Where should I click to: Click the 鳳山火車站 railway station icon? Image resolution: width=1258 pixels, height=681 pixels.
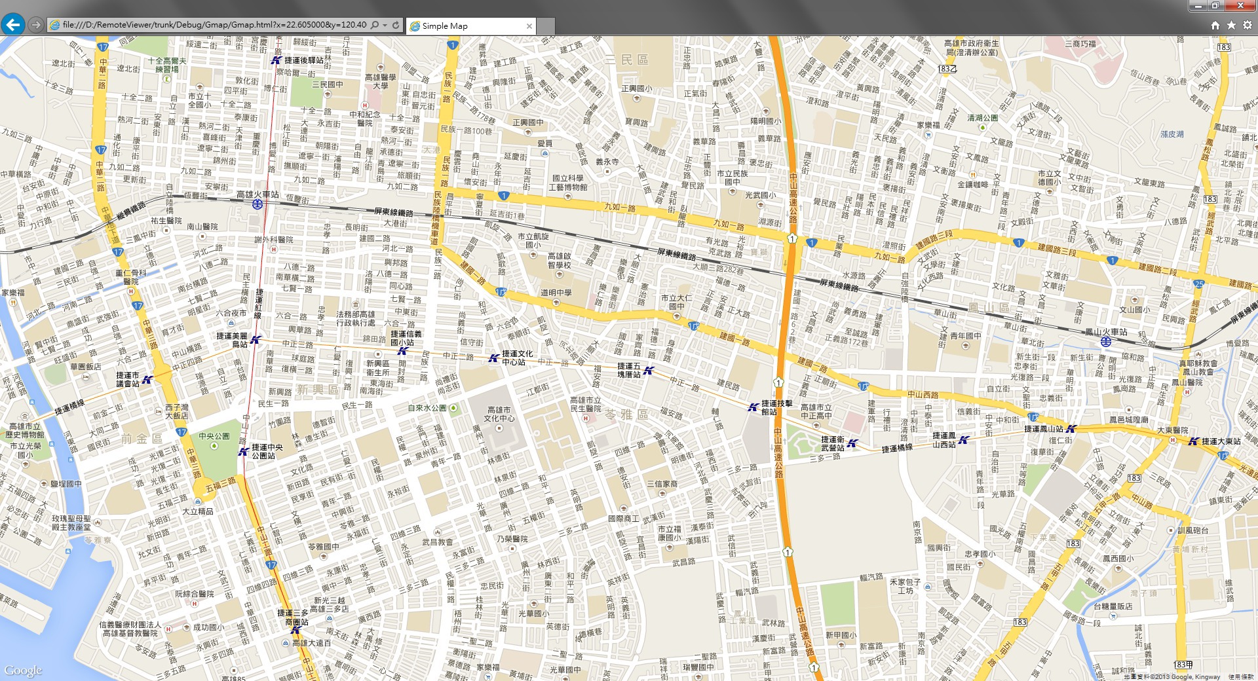(1106, 342)
